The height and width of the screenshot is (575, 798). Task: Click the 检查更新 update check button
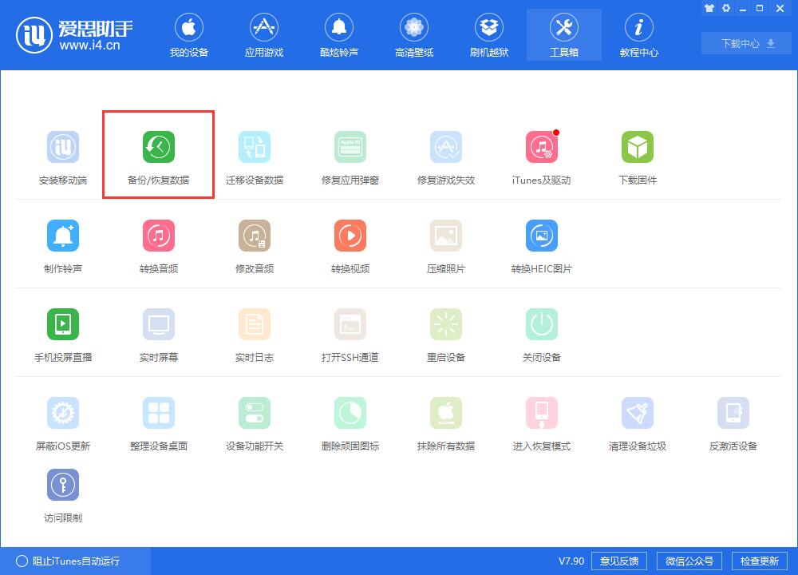click(761, 561)
